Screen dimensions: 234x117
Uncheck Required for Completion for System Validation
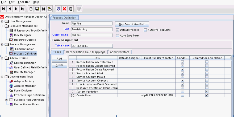pyautogui.click(x=207, y=92)
